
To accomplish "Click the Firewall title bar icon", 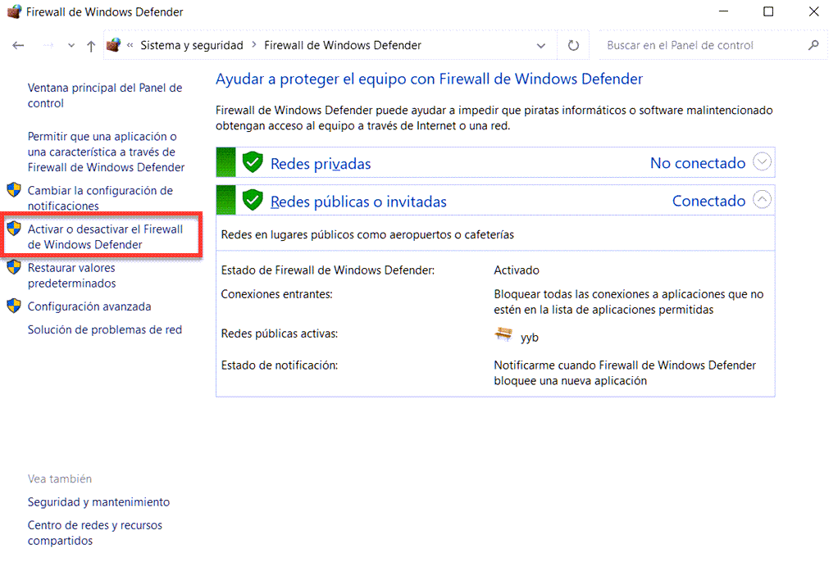I will click(x=14, y=11).
